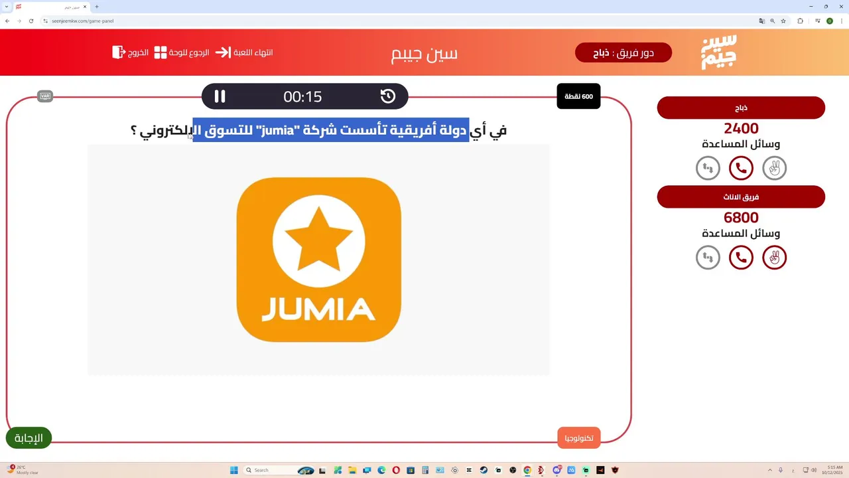Click the ذباح team score 2400

tap(741, 129)
